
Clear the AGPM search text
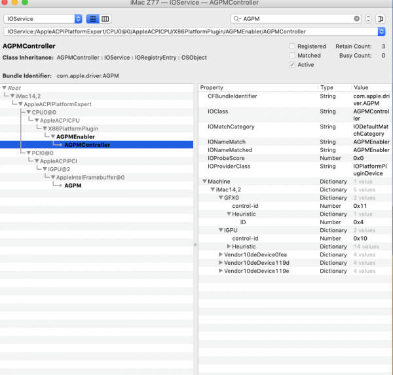point(356,19)
